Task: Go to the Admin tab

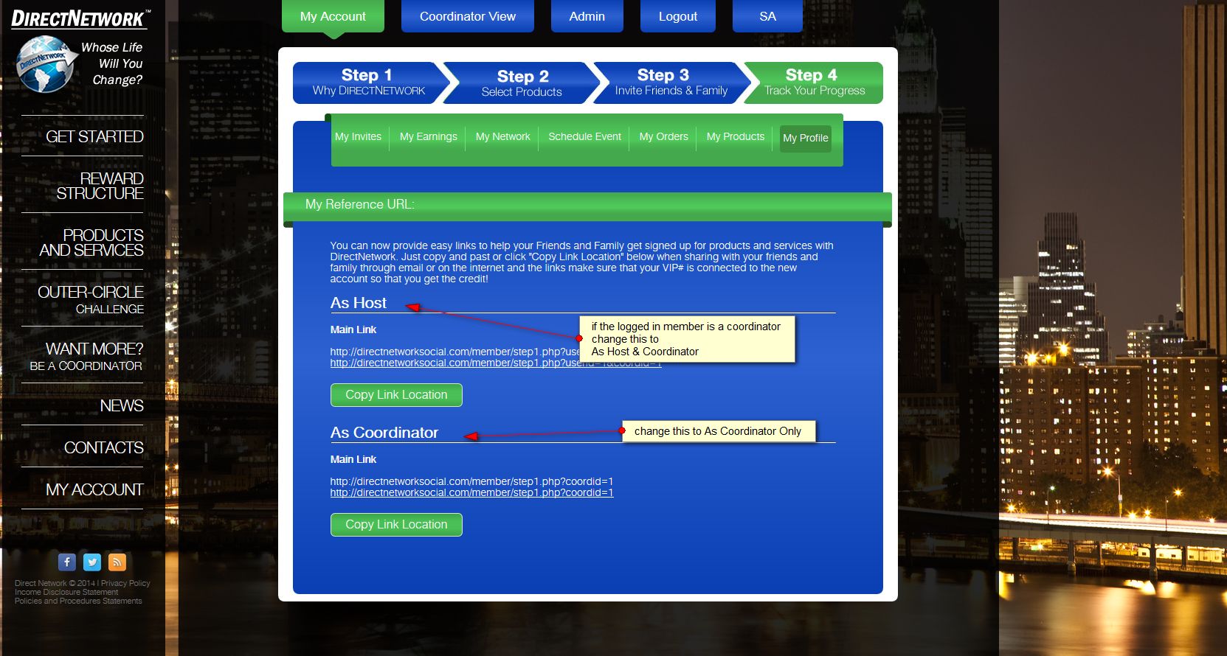Action: click(587, 16)
